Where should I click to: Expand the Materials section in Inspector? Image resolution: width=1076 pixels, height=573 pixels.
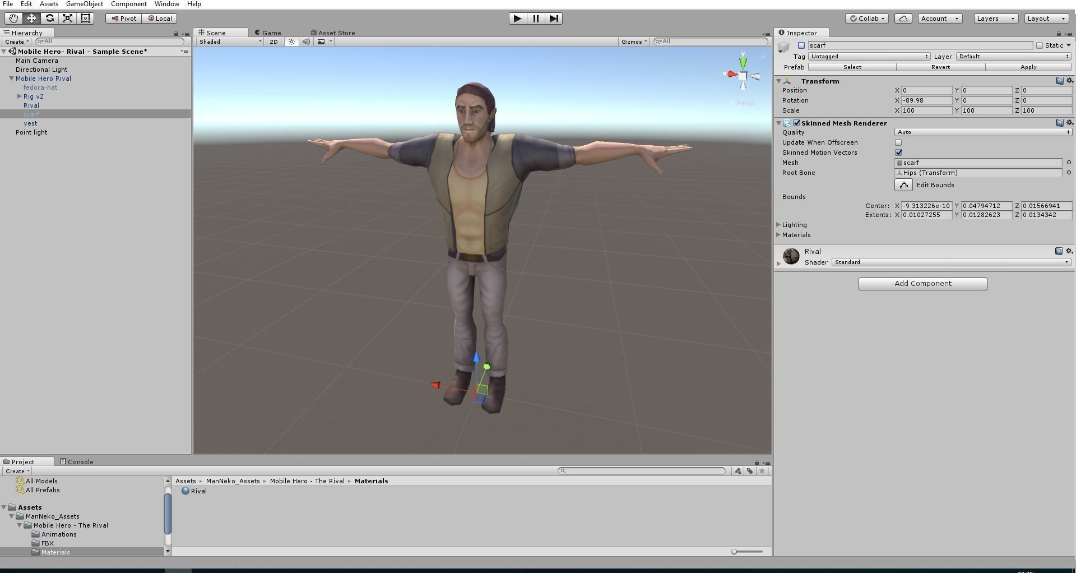[778, 235]
